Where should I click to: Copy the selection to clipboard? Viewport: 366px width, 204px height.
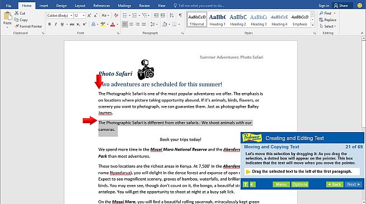click(21, 20)
